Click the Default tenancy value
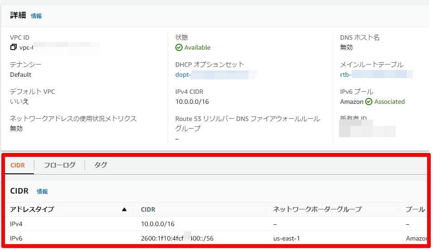The image size is (433, 250). tap(21, 75)
